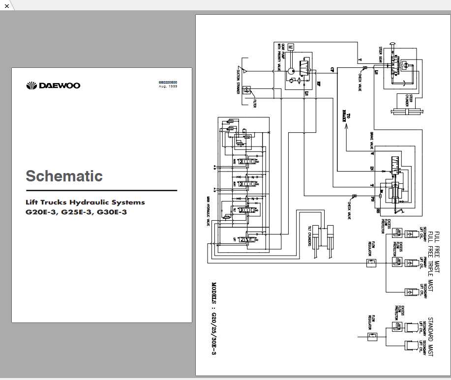Image resolution: width=451 pixels, height=380 pixels.
Task: Click the motor symbol above the gear pump
Action: 291,47
